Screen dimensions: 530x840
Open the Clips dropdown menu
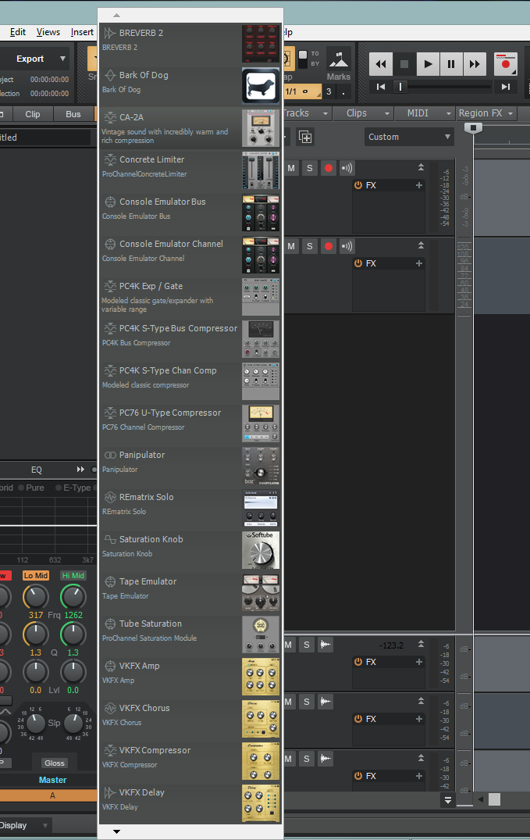pos(362,113)
